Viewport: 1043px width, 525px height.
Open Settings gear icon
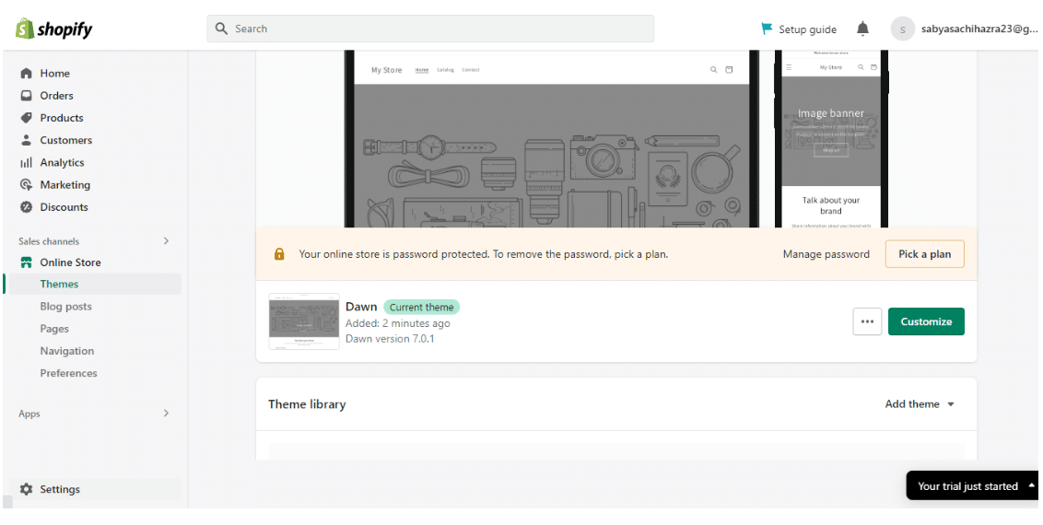tap(27, 490)
